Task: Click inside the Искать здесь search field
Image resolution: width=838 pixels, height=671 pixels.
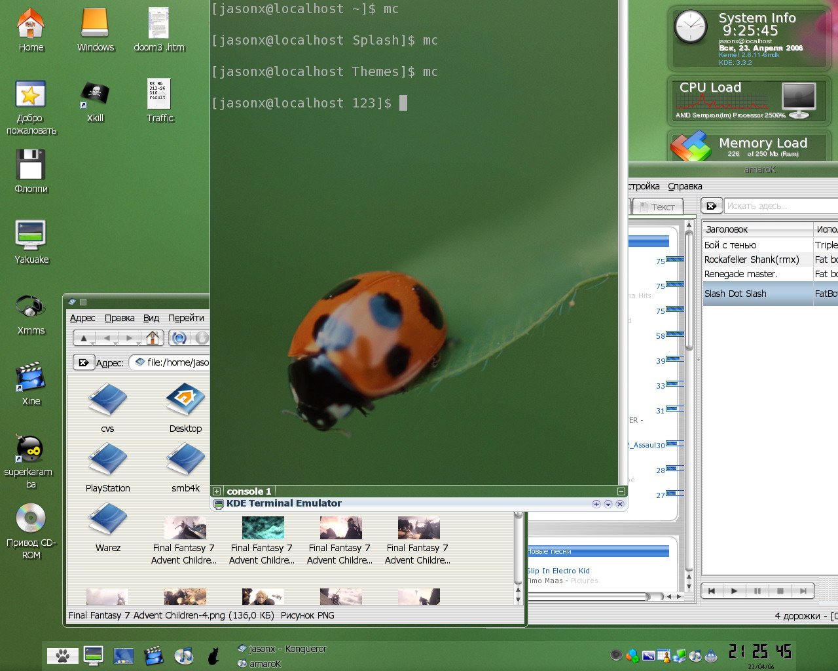Action: click(x=781, y=206)
